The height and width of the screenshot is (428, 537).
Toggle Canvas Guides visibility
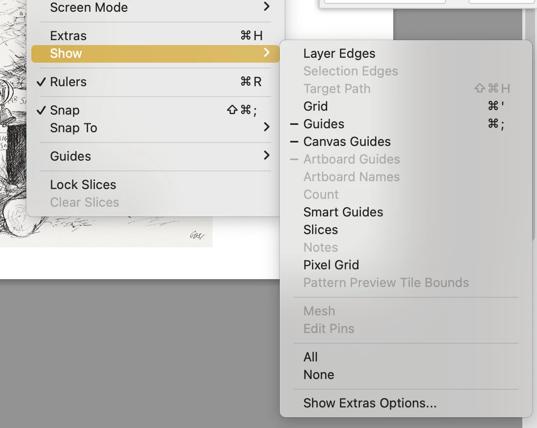coord(347,142)
